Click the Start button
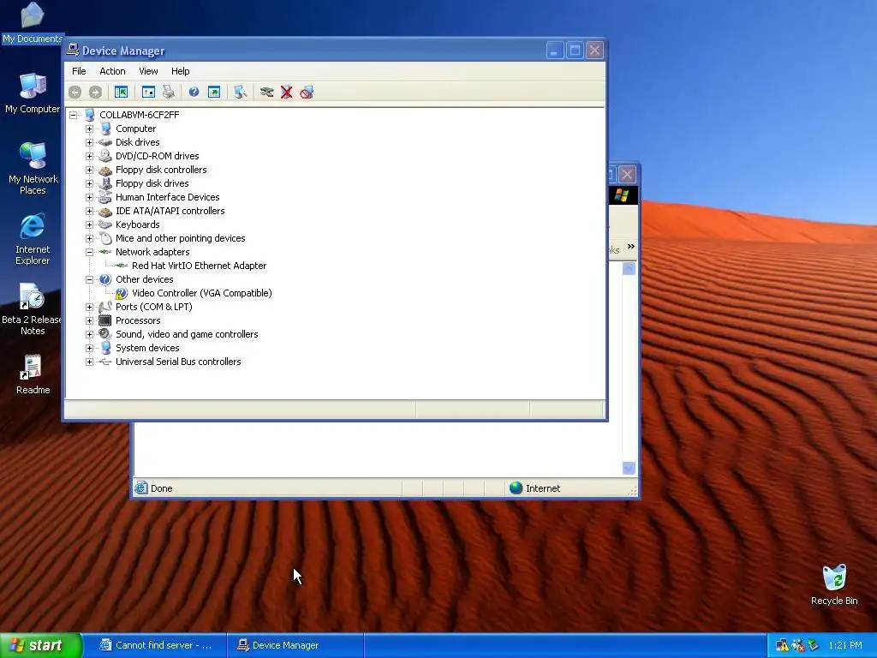The image size is (877, 658). pos(41,645)
